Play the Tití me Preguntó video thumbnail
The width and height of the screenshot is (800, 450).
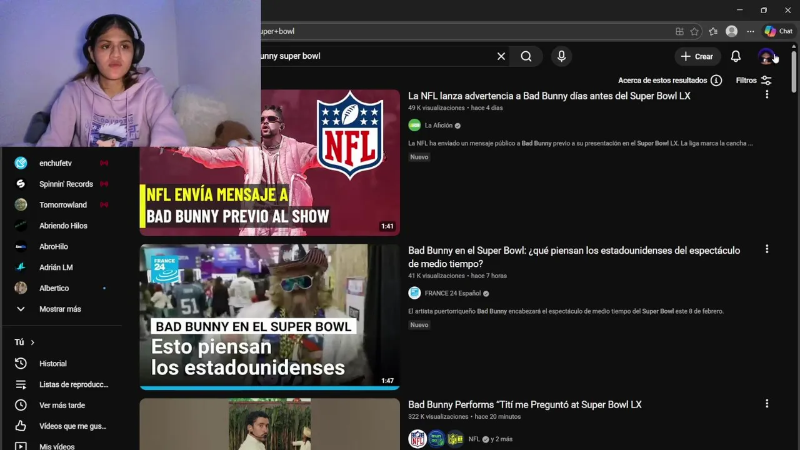point(269,424)
